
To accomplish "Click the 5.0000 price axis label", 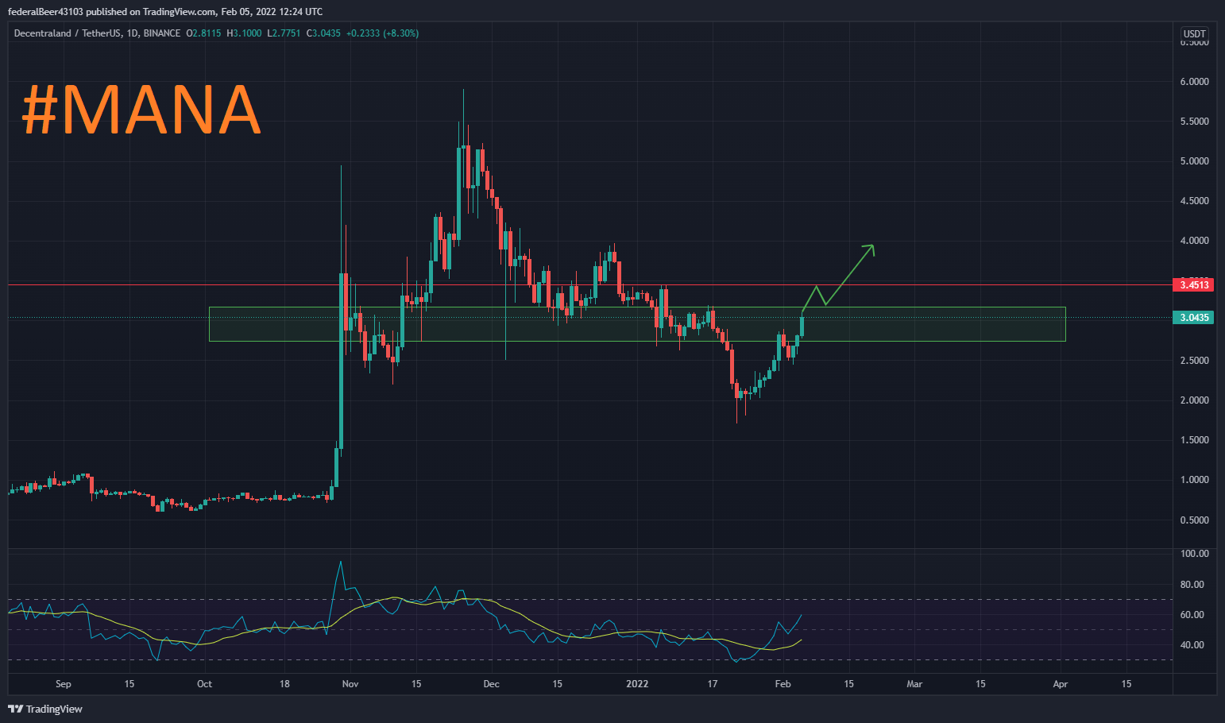I will [1195, 161].
